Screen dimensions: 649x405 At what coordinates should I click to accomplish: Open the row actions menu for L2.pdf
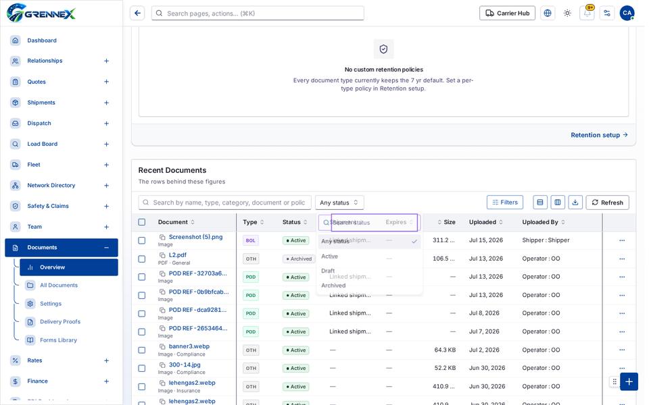click(622, 259)
